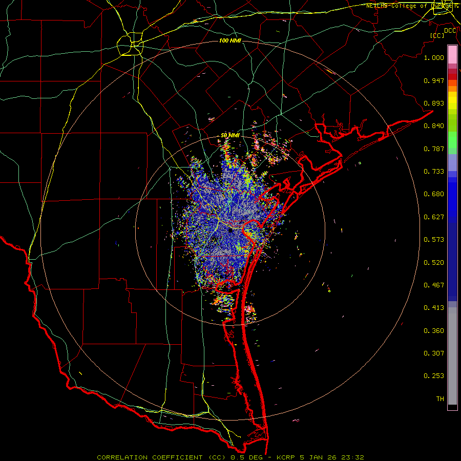
Task: Click the 0.893 legend value
Action: 434,103
